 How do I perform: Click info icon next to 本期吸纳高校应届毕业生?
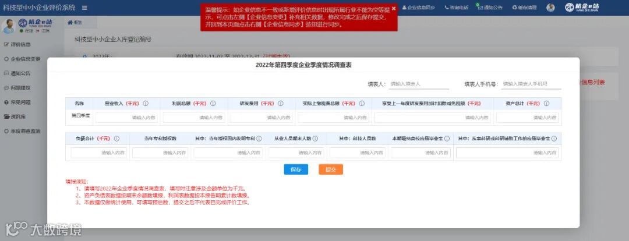[447, 139]
